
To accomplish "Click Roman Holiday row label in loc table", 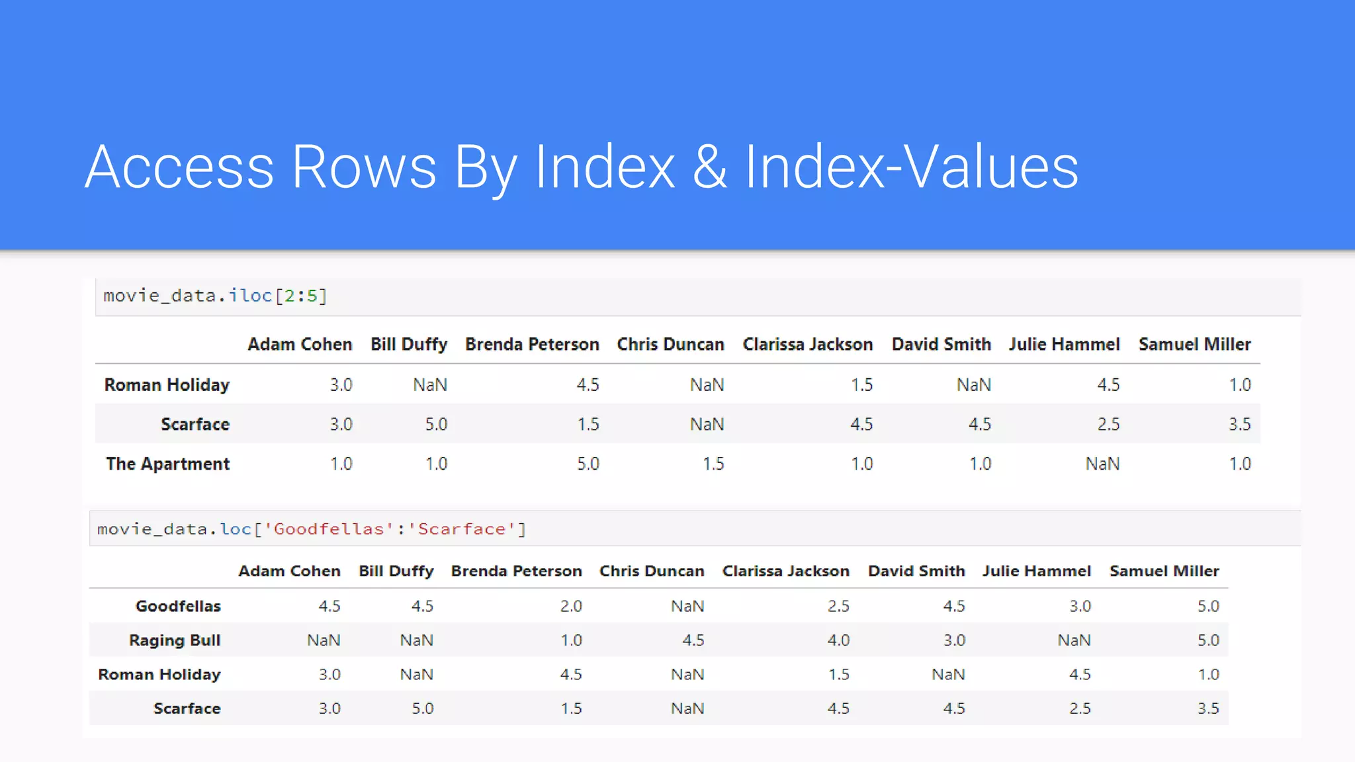I will click(159, 675).
